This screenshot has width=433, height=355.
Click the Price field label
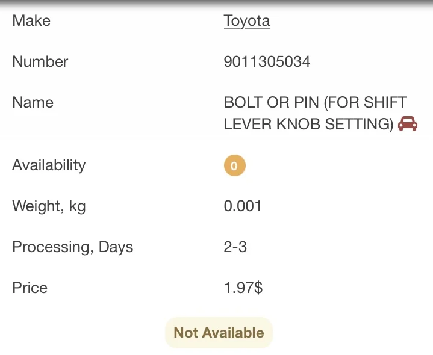pyautogui.click(x=30, y=288)
